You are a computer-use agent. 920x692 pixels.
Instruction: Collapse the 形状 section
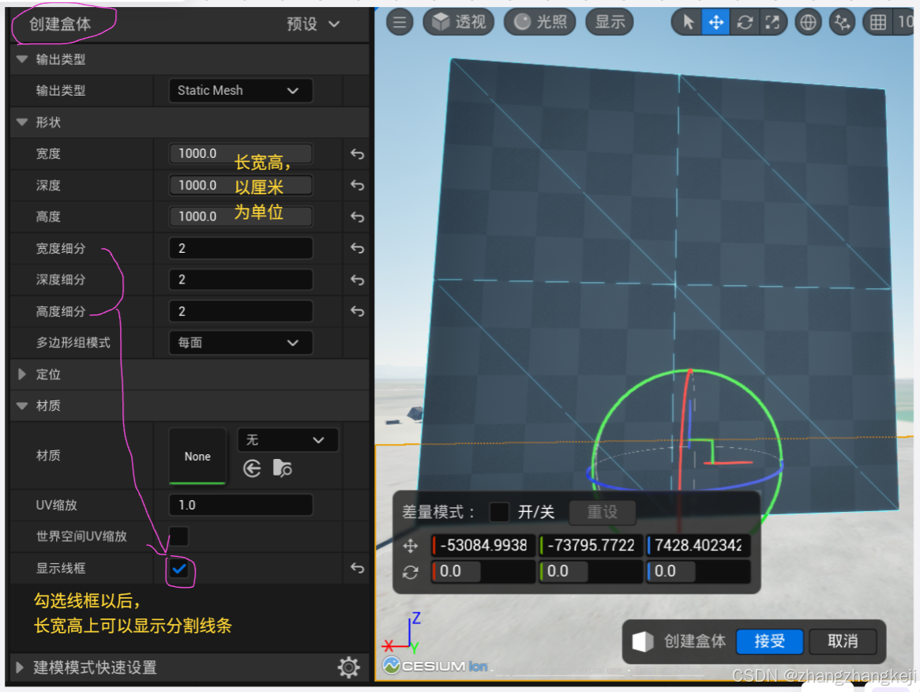coord(22,122)
